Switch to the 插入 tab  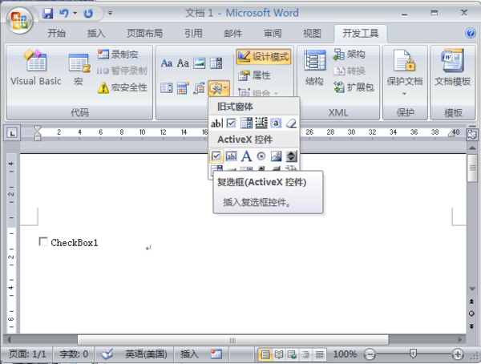coord(95,33)
